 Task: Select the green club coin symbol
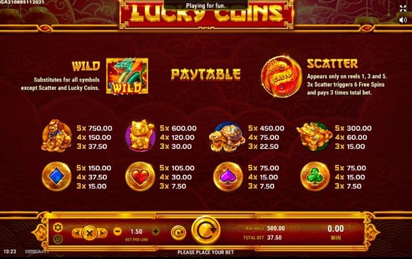coord(315,176)
